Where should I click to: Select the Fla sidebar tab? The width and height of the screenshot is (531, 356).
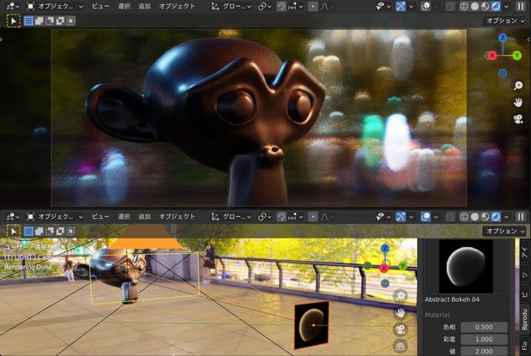tap(524, 346)
